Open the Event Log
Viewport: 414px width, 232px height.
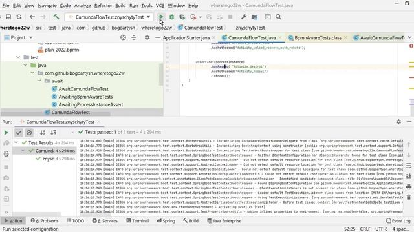[398, 221]
